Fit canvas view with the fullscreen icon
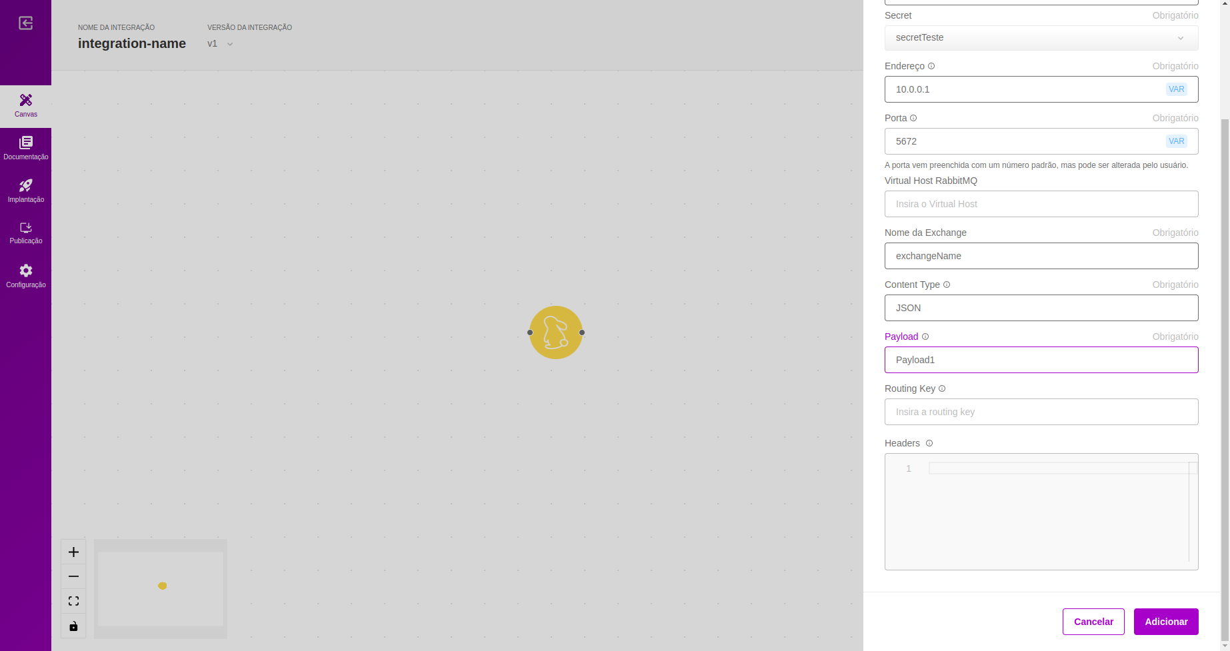The height and width of the screenshot is (651, 1230). coord(73,601)
